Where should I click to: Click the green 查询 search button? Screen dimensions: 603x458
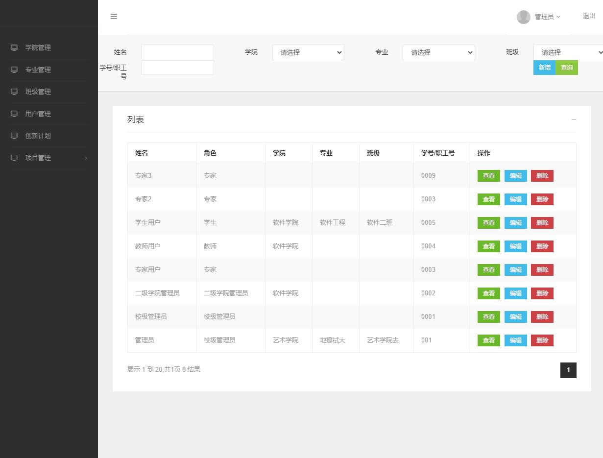point(566,67)
